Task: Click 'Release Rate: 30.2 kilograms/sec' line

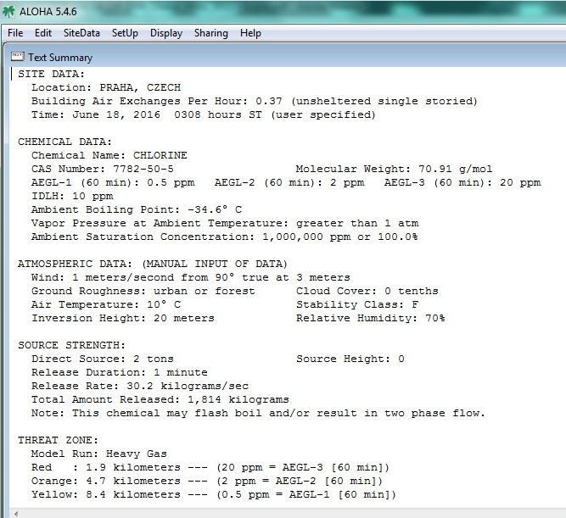Action: tap(140, 386)
